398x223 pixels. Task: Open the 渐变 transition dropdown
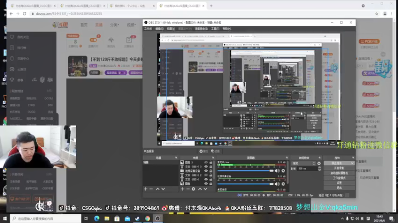(303, 164)
